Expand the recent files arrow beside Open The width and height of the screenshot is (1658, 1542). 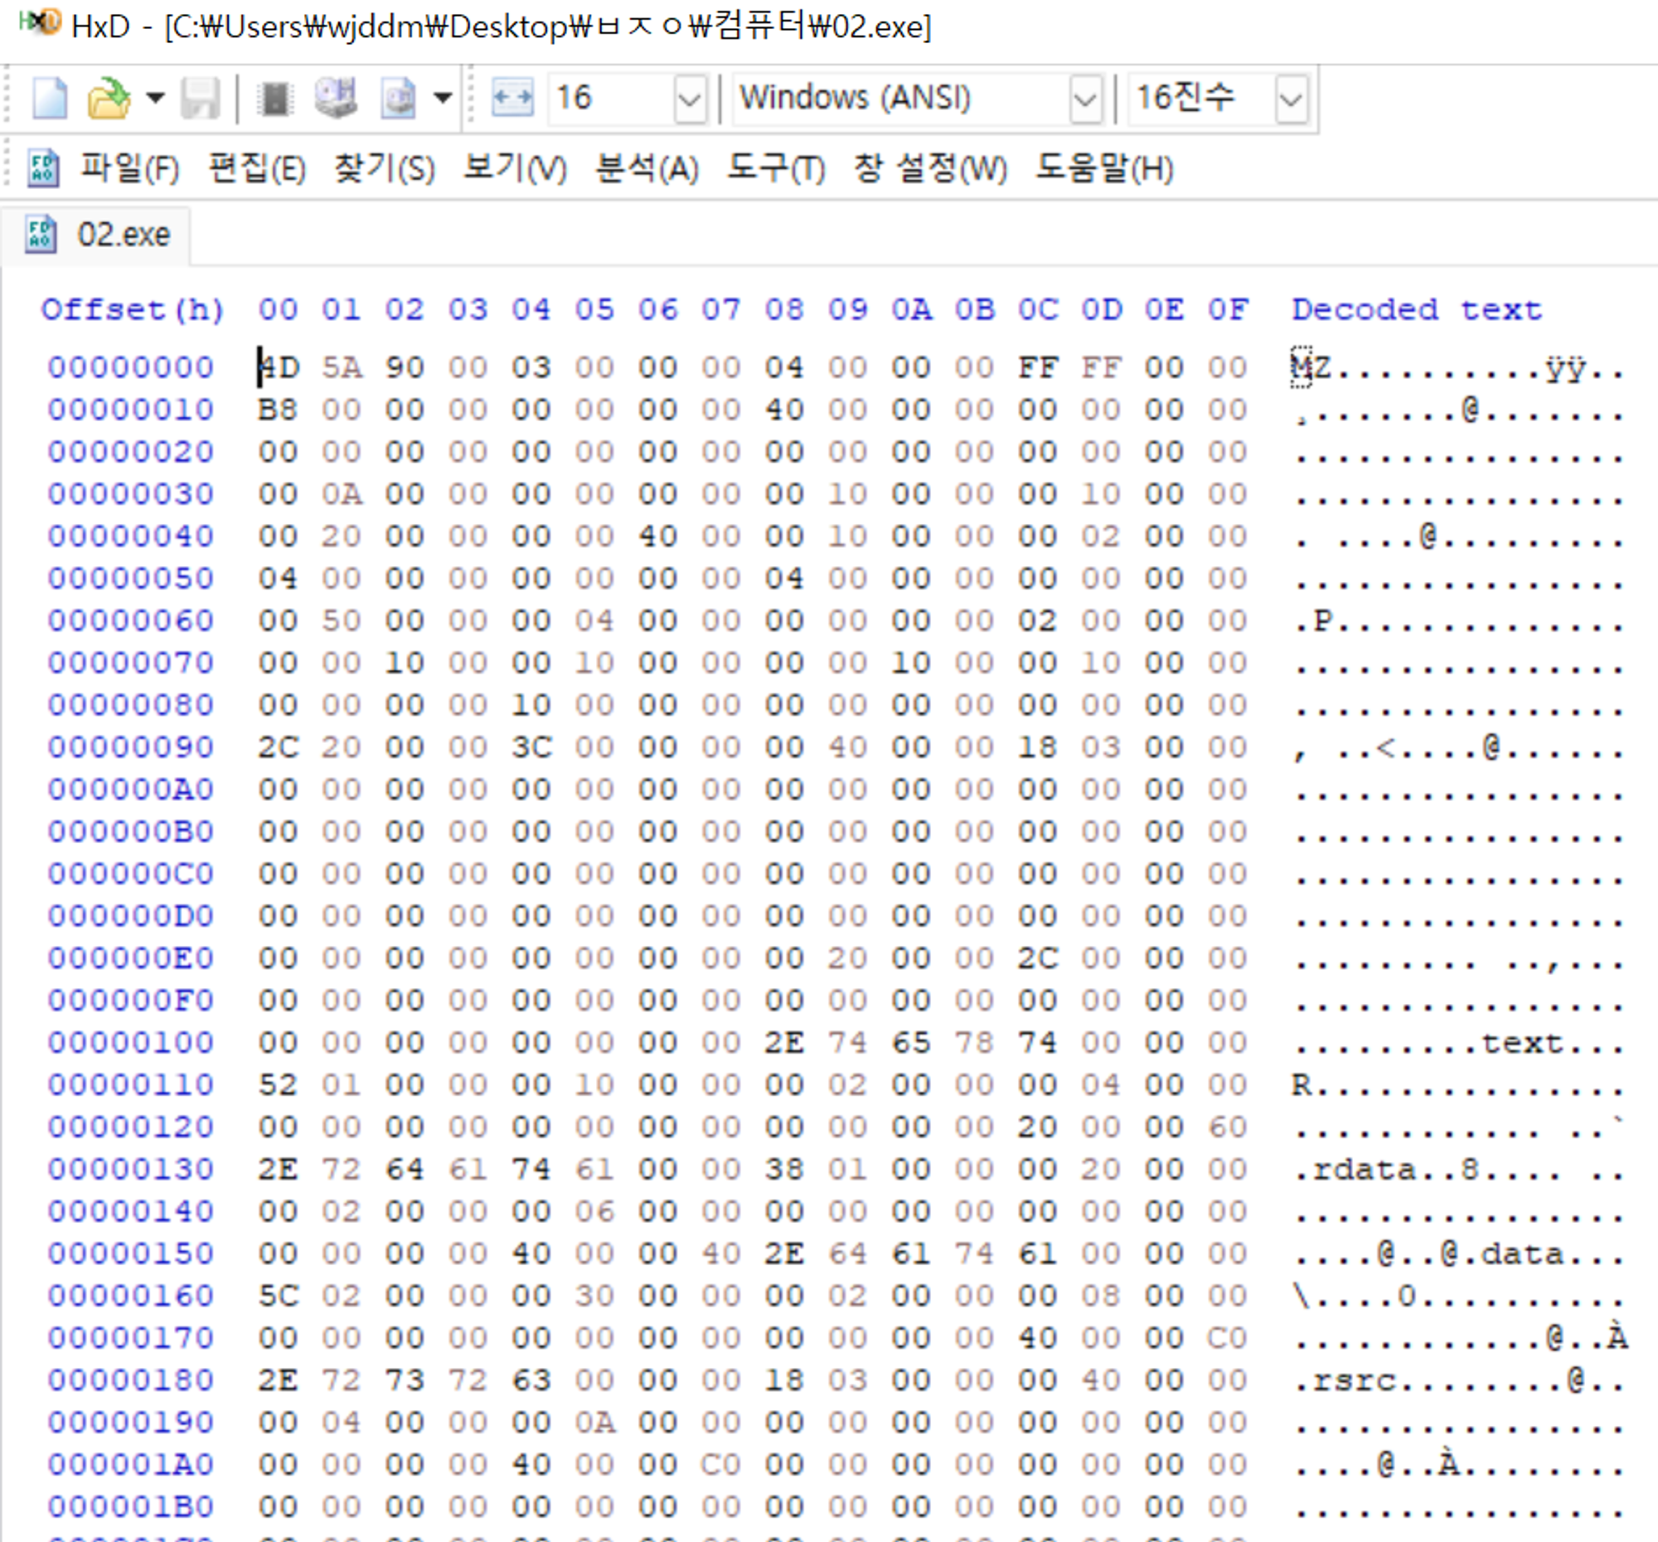[155, 98]
